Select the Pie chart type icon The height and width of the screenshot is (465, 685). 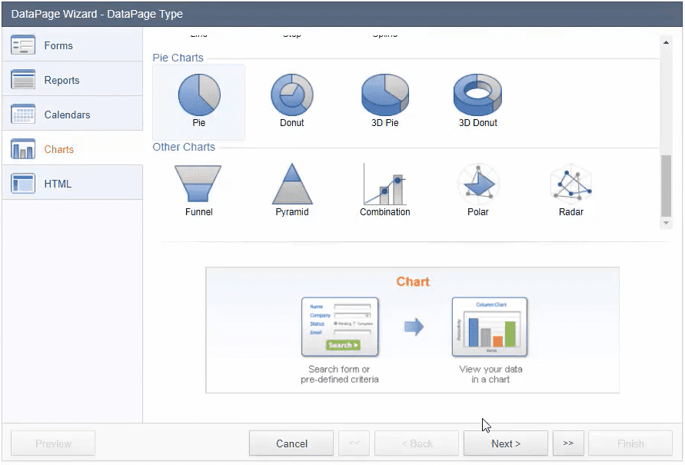[199, 95]
